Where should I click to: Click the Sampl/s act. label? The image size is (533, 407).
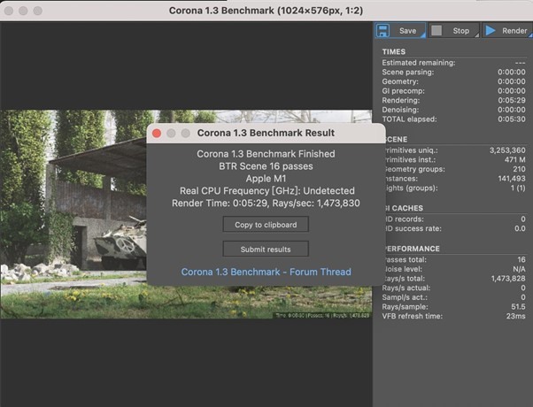(405, 297)
